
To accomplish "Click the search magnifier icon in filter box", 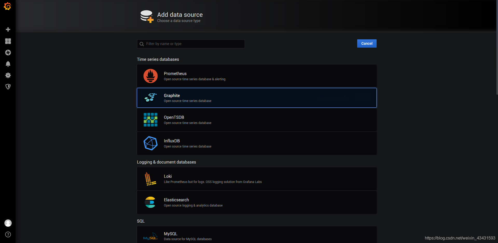I will pyautogui.click(x=142, y=44).
